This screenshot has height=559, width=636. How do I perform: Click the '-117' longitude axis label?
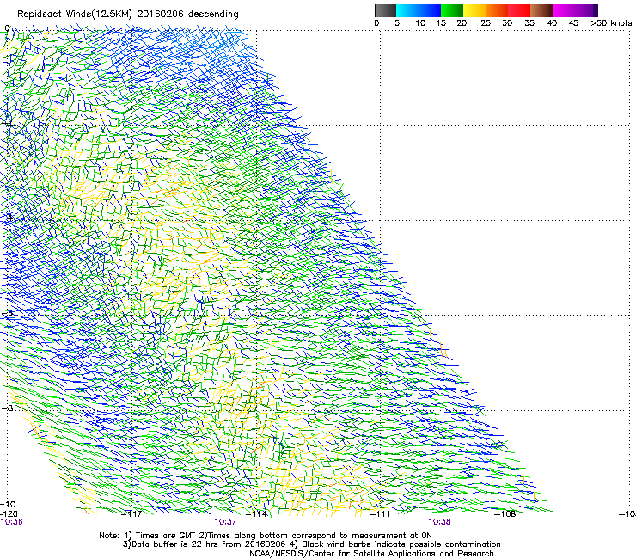point(132,514)
